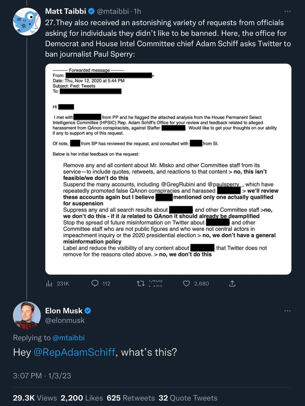Click the share icon under Taibbi's tweet
This screenshot has width=305, height=406.
(232, 283)
